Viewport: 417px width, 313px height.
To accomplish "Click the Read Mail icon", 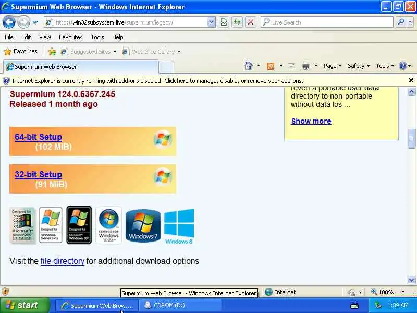I will [x=291, y=66].
